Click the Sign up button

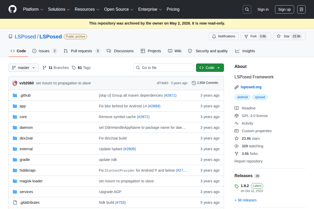[x=284, y=9]
